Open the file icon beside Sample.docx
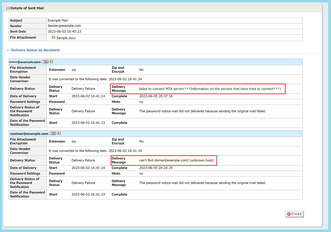The width and height of the screenshot is (331, 232). point(53,37)
